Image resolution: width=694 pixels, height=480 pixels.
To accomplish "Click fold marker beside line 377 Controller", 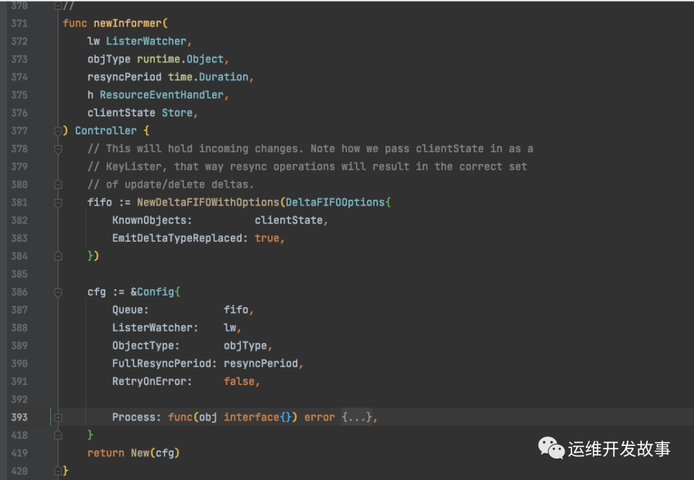I will point(58,131).
